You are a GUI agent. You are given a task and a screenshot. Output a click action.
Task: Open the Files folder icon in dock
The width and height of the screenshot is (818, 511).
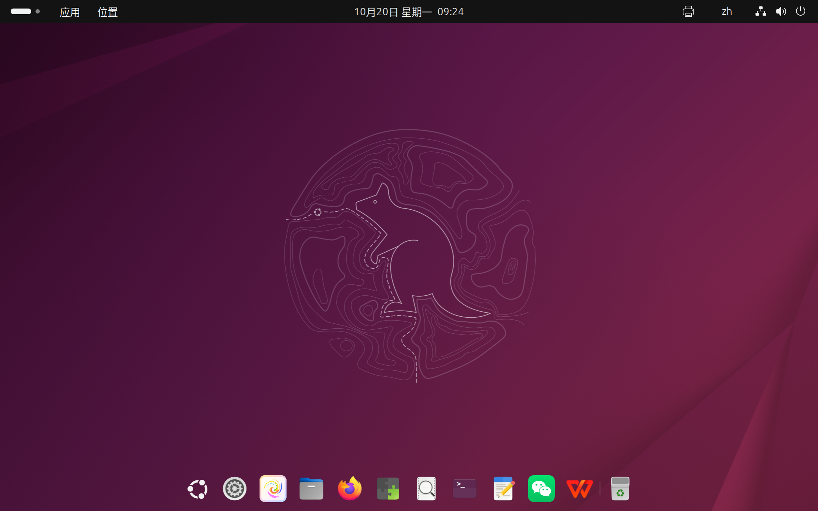coord(311,489)
